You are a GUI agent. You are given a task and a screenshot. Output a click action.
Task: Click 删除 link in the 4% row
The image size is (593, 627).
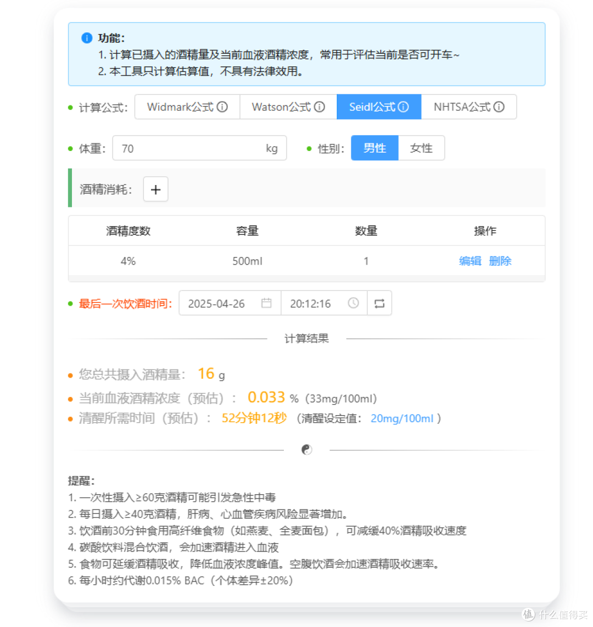pos(500,261)
